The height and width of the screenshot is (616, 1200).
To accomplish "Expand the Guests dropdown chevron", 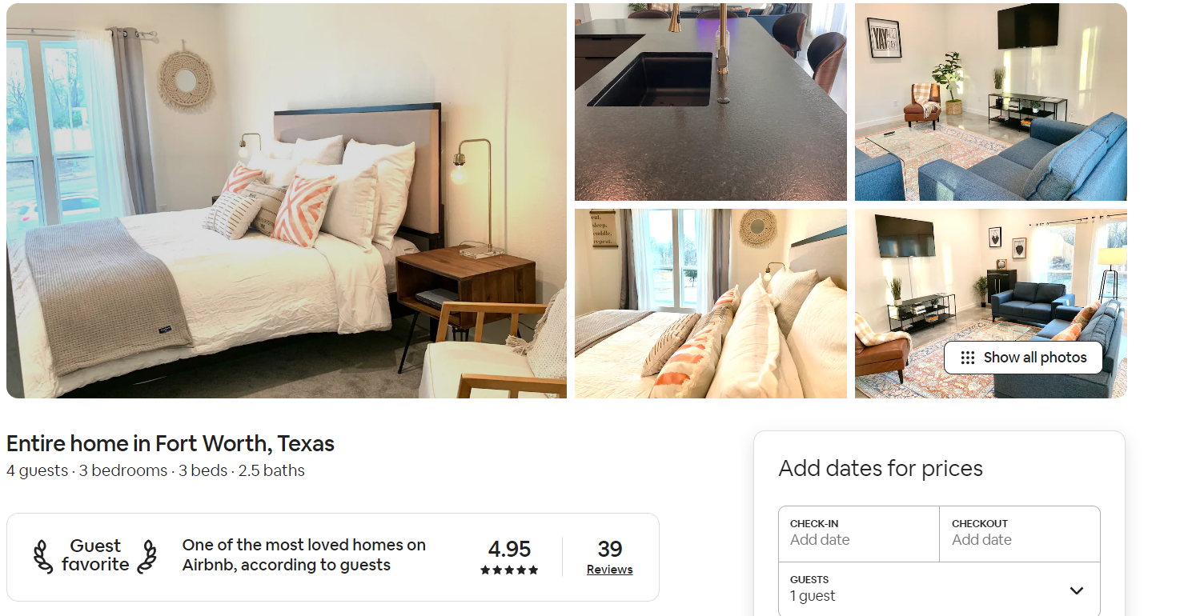I will (1077, 590).
